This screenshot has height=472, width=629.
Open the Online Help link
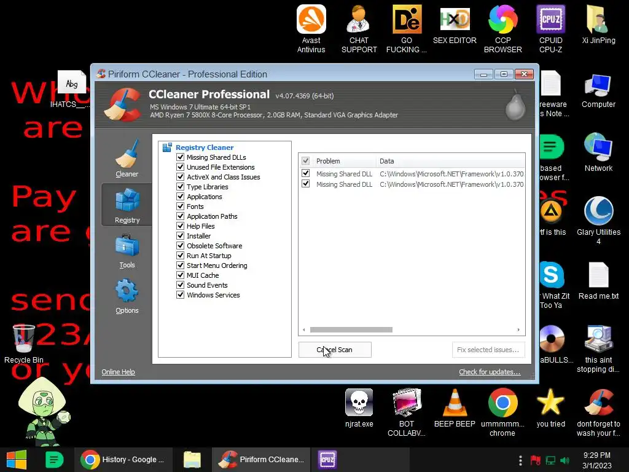coord(119,372)
